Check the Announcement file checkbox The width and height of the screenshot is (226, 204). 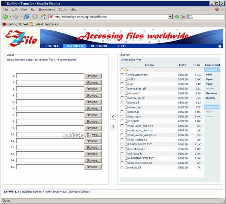(x=122, y=75)
